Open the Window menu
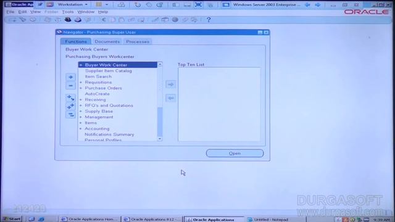The image size is (395, 222). (86, 12)
